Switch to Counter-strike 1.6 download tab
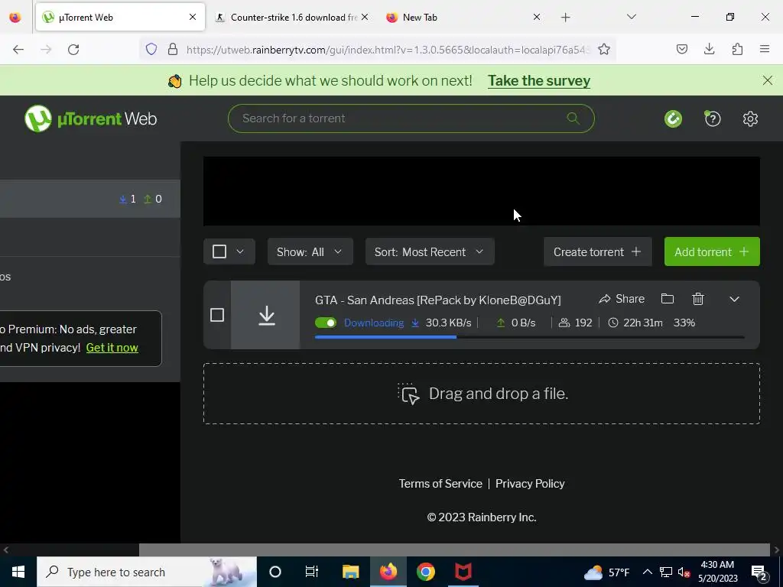783x587 pixels. click(x=294, y=18)
